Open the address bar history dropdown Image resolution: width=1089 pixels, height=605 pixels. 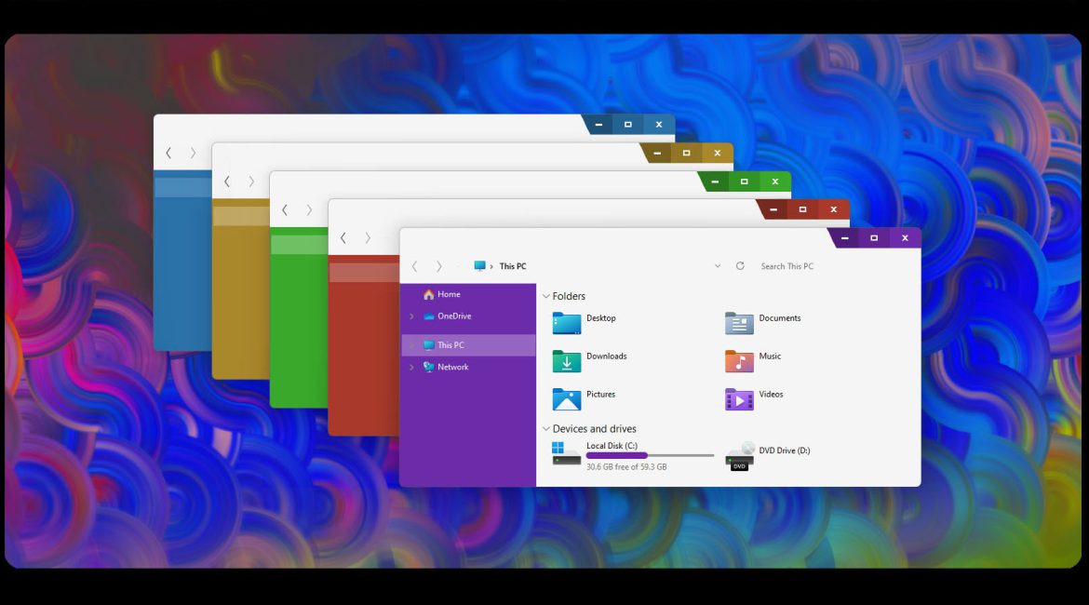pyautogui.click(x=718, y=266)
